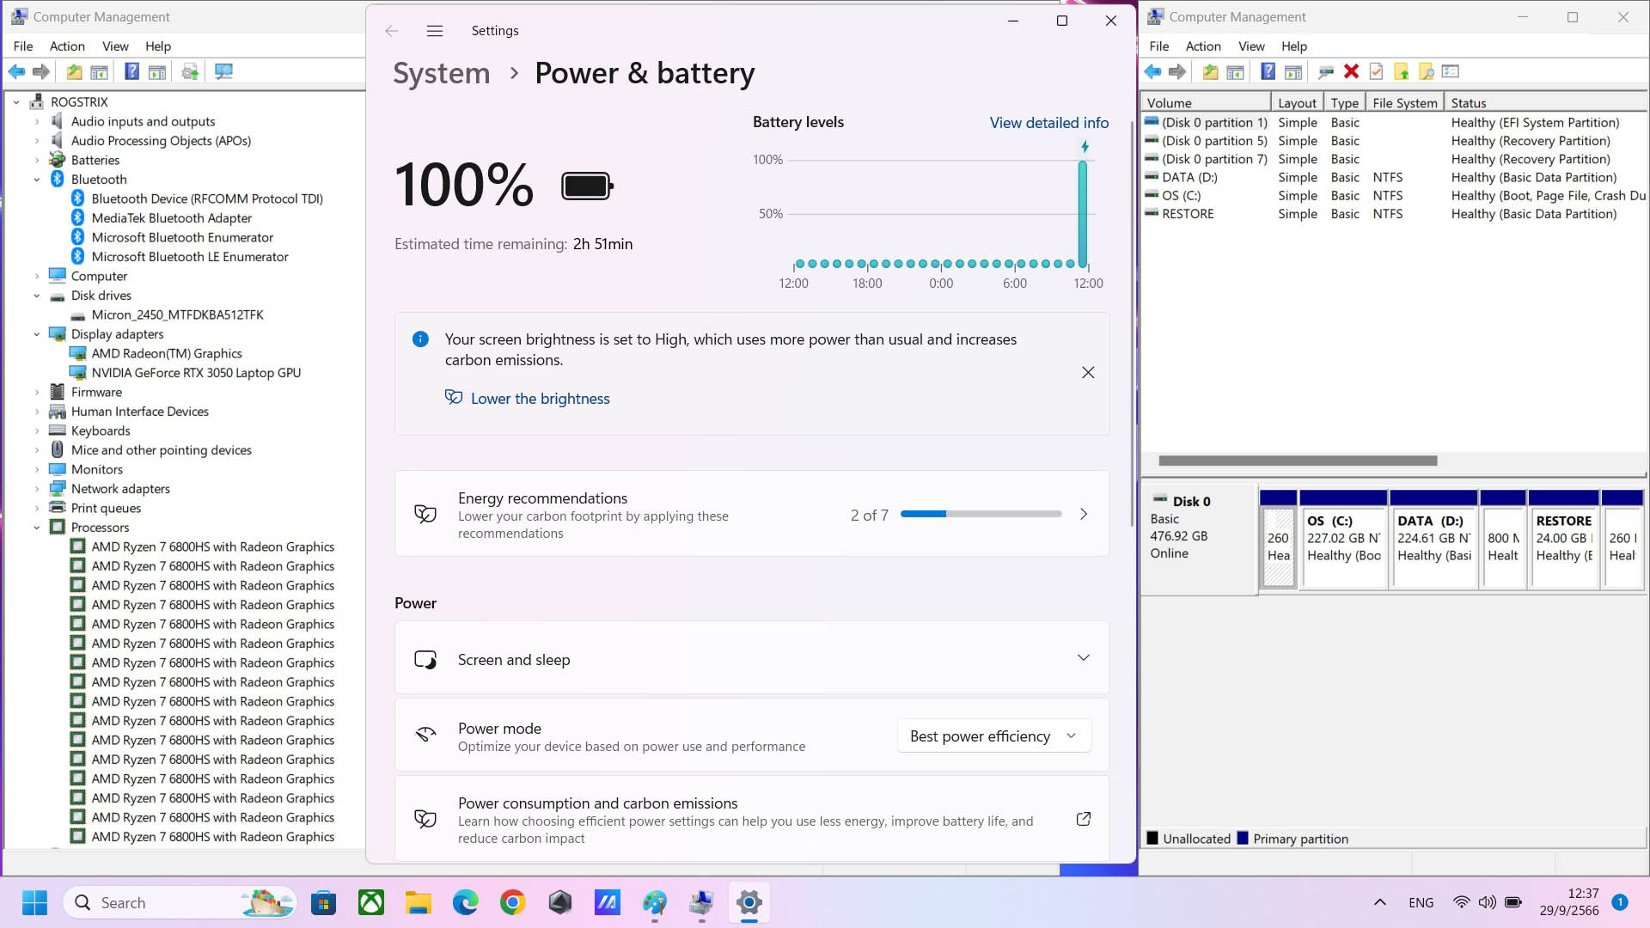Image resolution: width=1650 pixels, height=928 pixels.
Task: Collapse the Processors node
Action: tap(37, 528)
